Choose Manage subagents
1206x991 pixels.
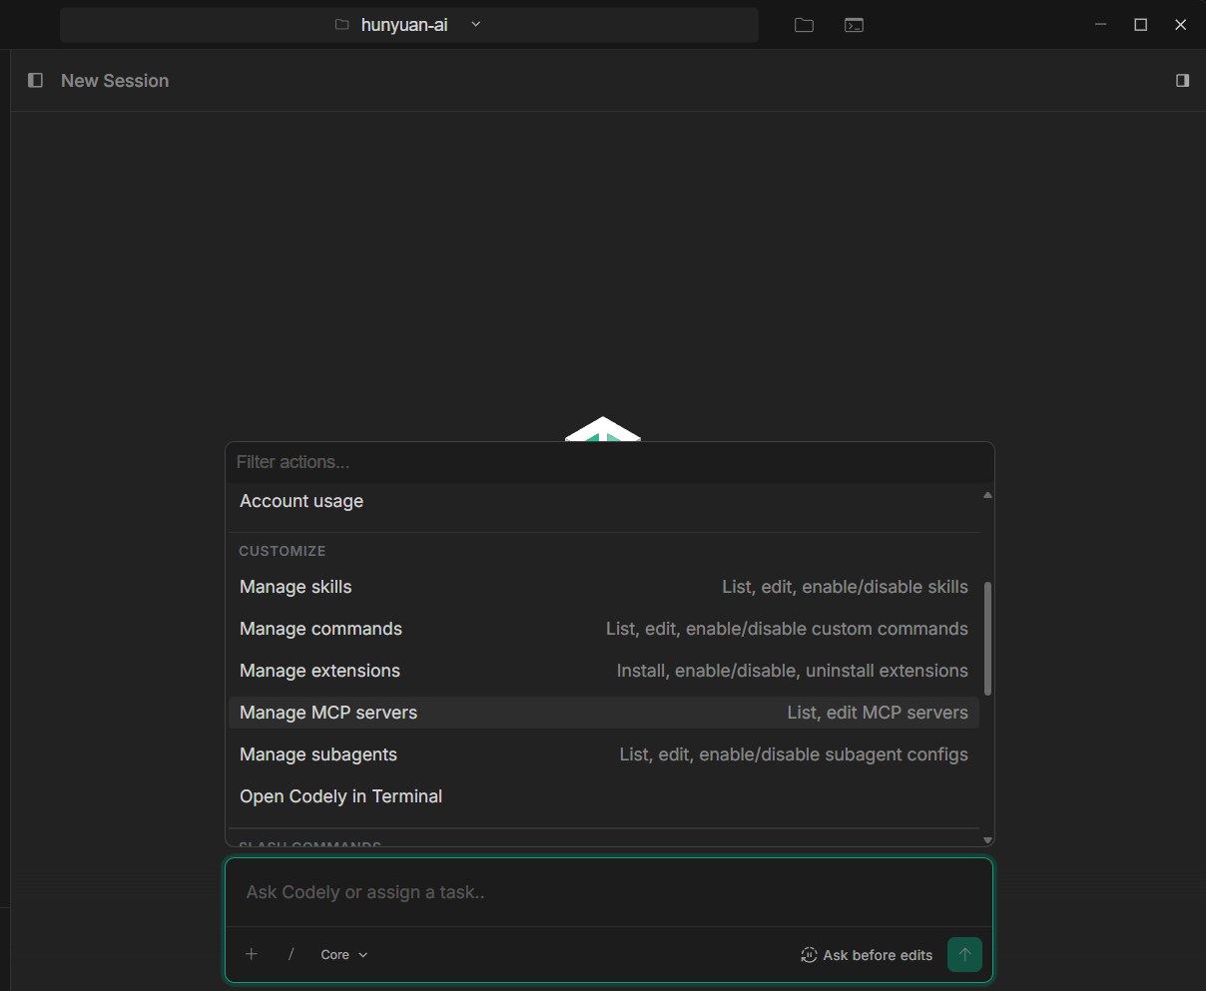pos(604,754)
